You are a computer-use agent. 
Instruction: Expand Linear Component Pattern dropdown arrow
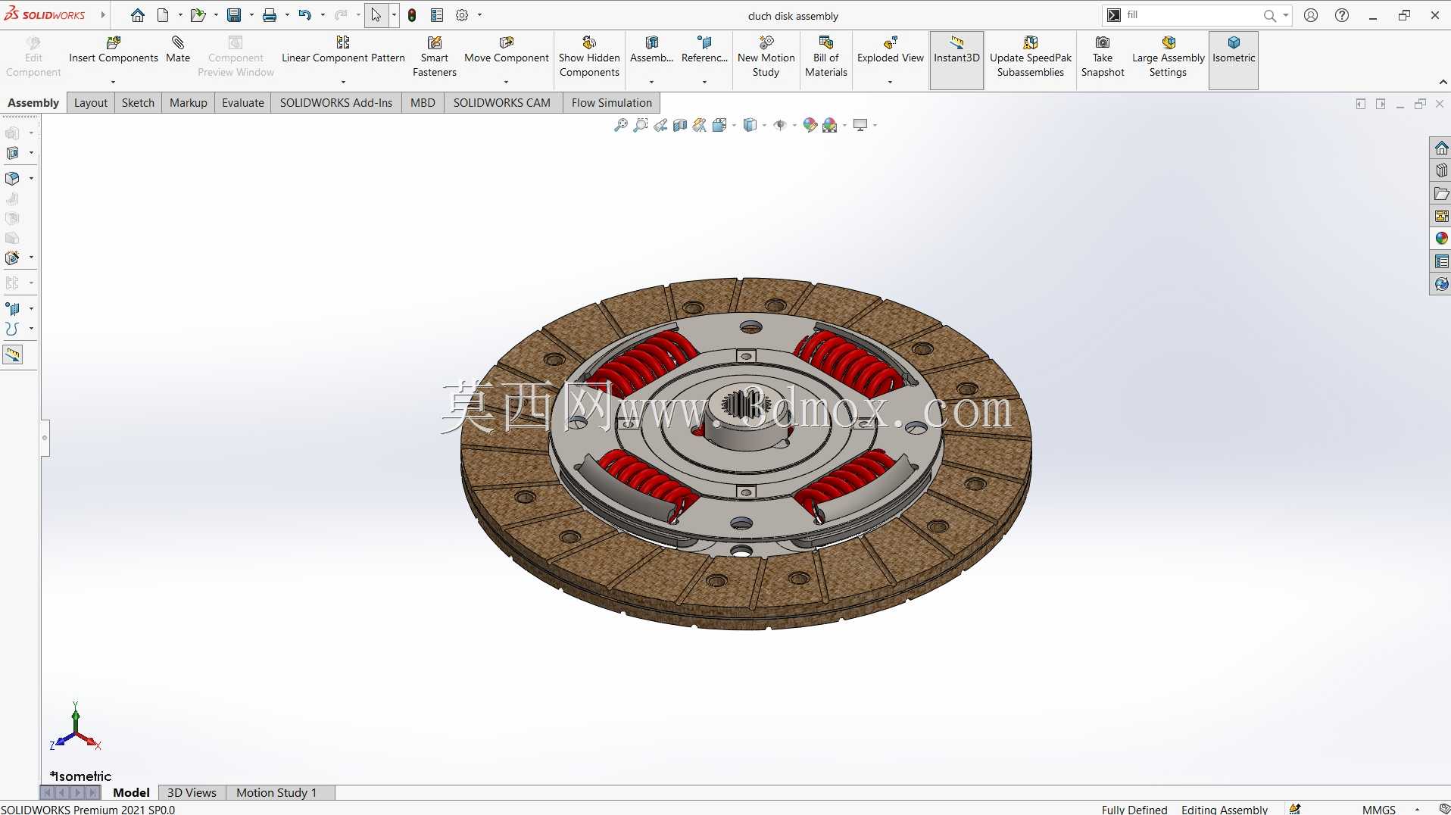pyautogui.click(x=343, y=82)
